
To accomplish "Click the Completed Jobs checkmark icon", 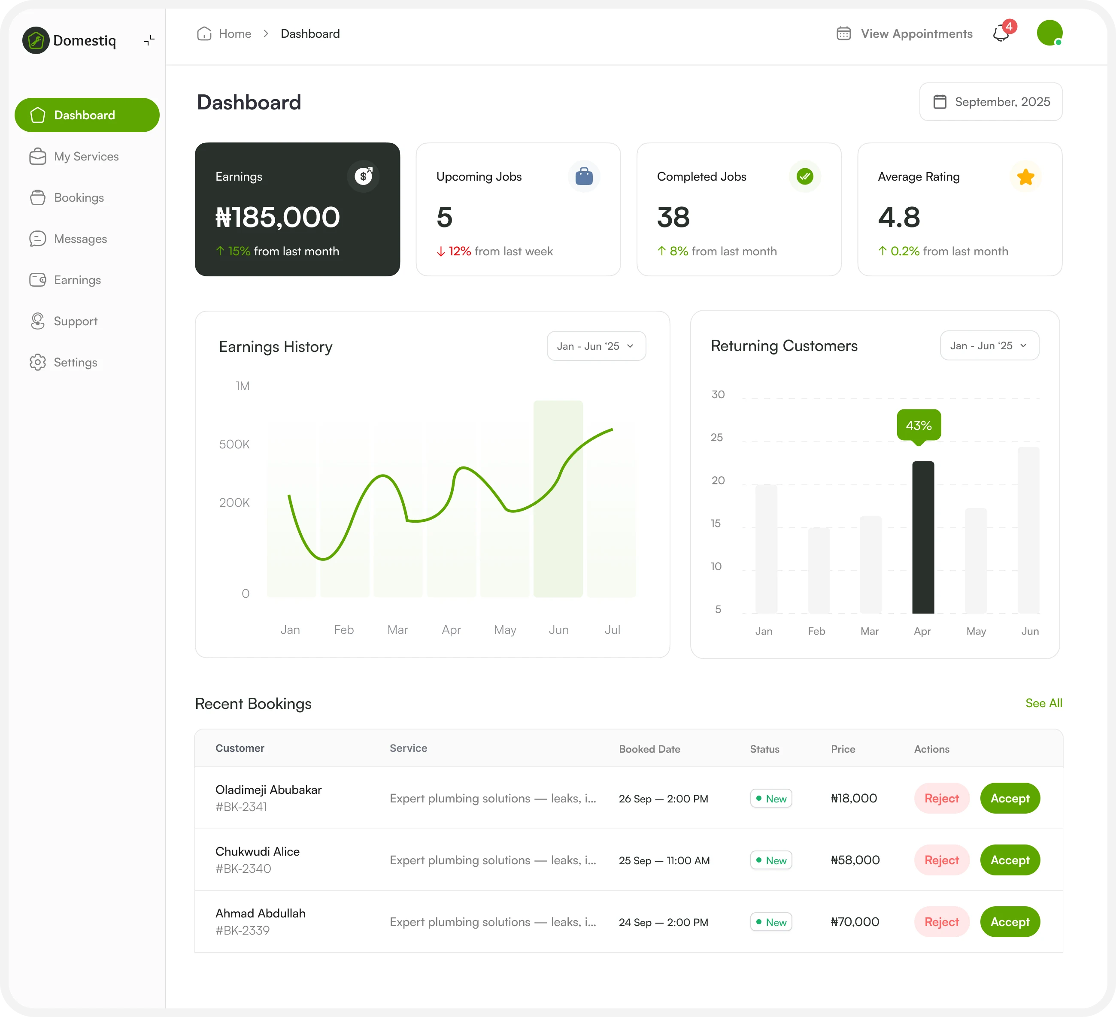I will (x=804, y=176).
